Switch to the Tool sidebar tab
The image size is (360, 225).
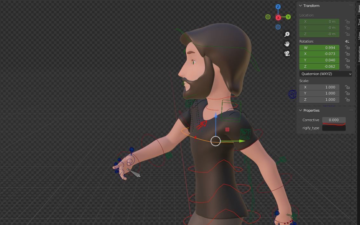[x=359, y=22]
